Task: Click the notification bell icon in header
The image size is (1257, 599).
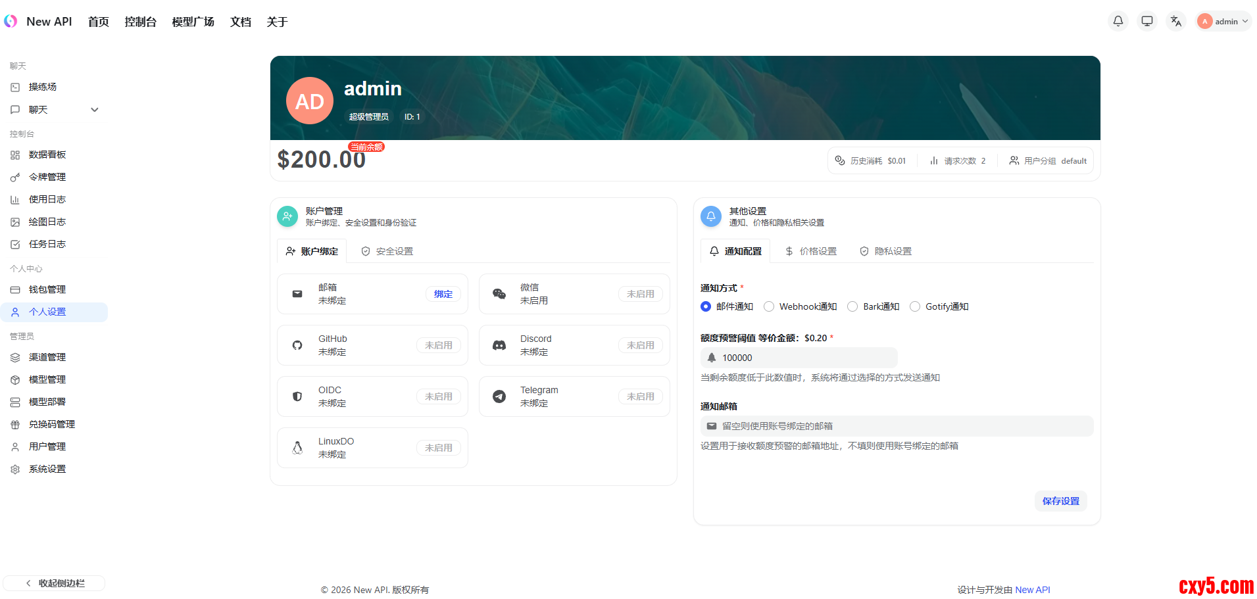Action: click(1118, 21)
